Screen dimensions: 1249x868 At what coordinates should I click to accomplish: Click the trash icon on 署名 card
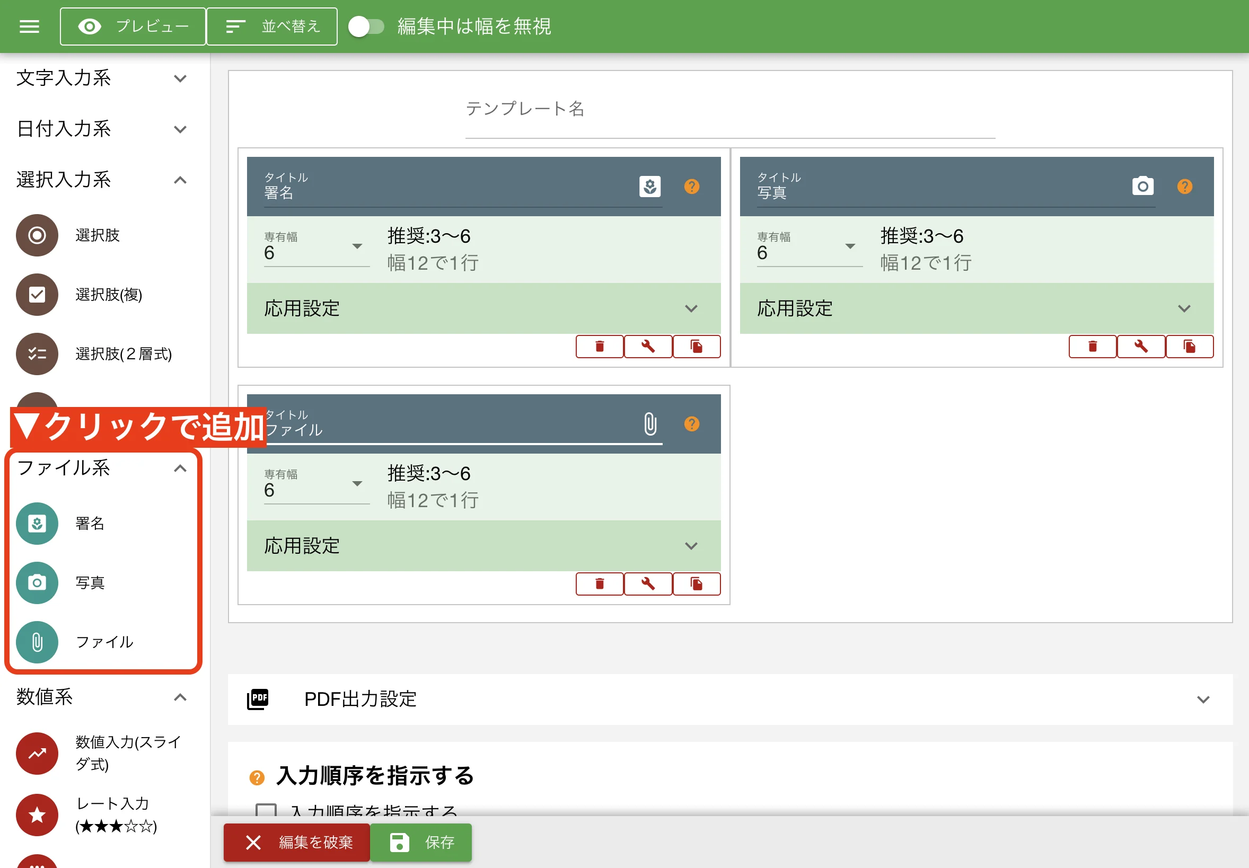point(600,347)
